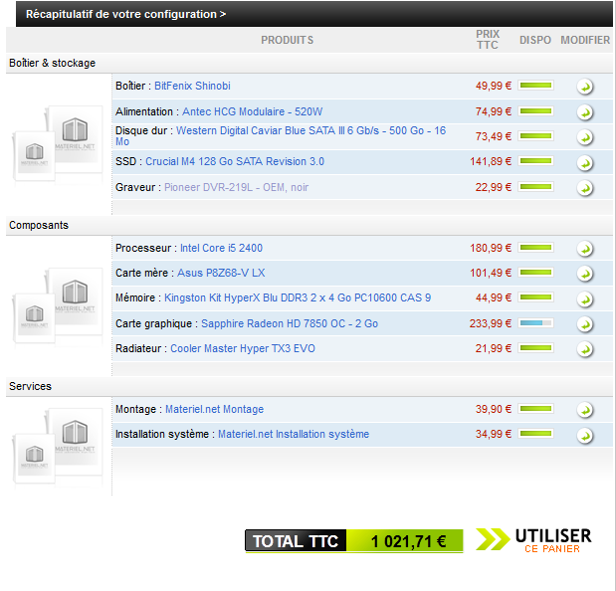
Task: Click modify icon for Cooler Master Hyper TX3
Action: (x=585, y=349)
